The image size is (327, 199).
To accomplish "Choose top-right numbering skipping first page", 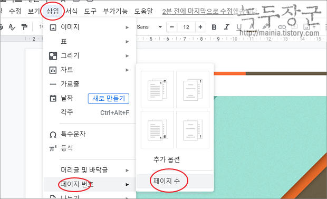I will [x=193, y=89].
